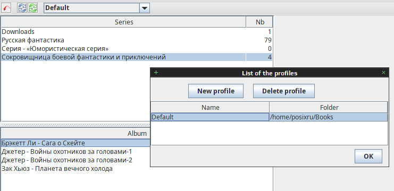Confirm the dialog with OK
Image resolution: width=394 pixels, height=191 pixels.
coord(368,157)
